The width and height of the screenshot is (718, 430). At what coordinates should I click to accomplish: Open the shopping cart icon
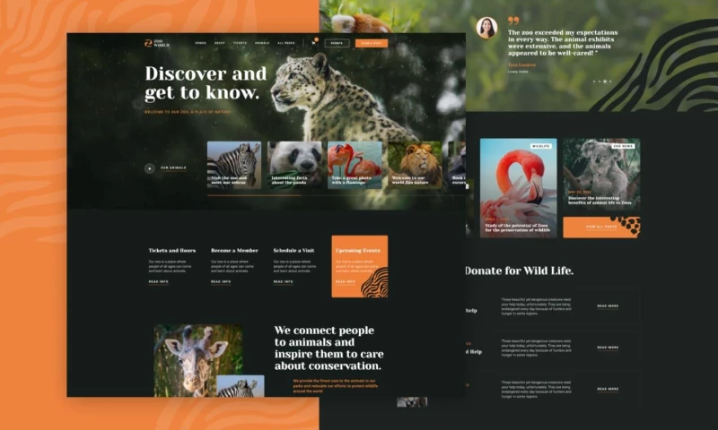(314, 42)
